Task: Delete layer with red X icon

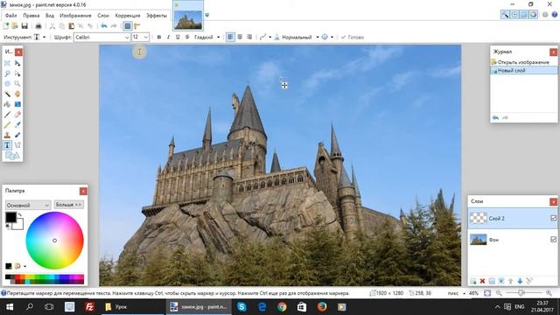Action: coord(482,282)
